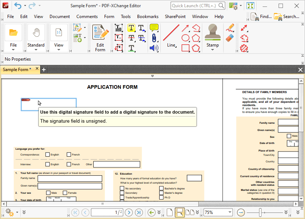Select the Pencil drawing tool

[230, 28]
